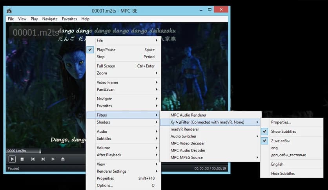Close the MPC-BE window
This screenshot has width=328, height=190.
point(221,9)
